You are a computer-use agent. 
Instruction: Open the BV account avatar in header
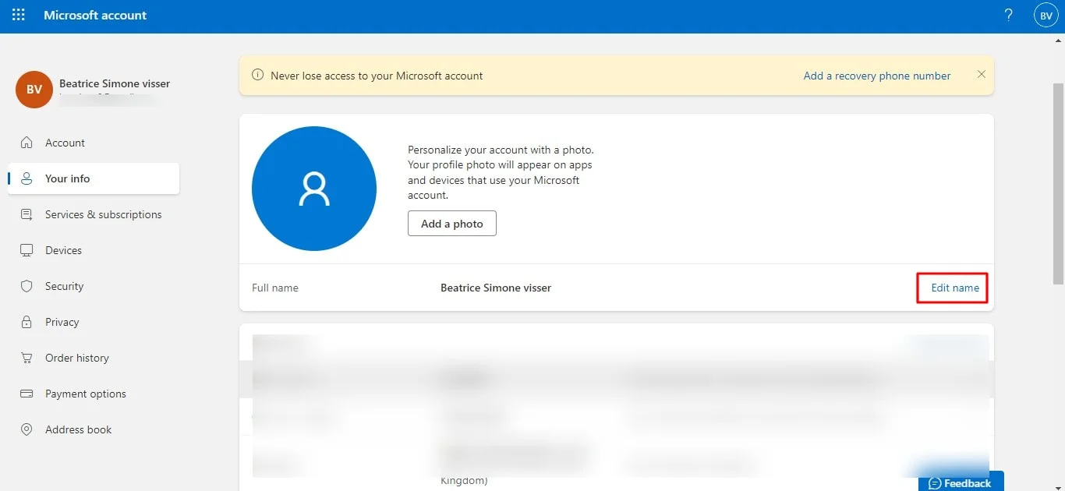pyautogui.click(x=1046, y=16)
